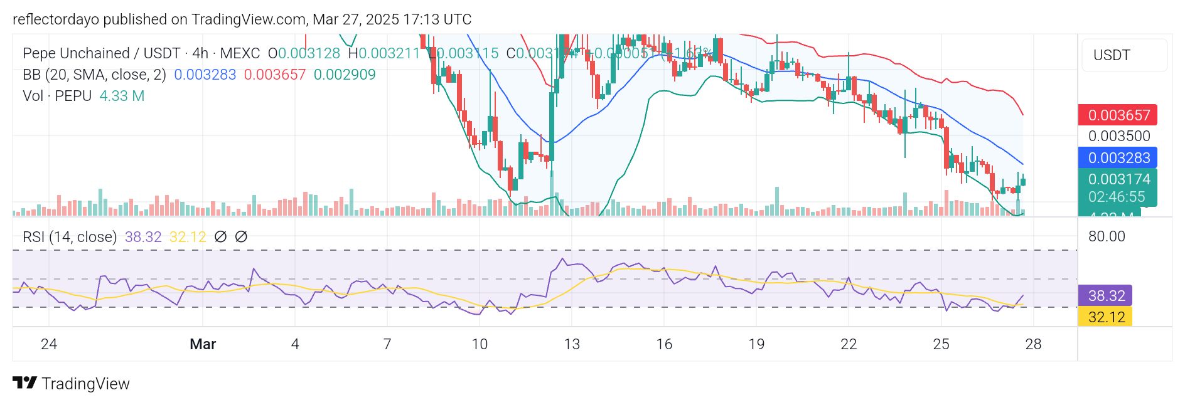Click the Mar month label on time axis
The image size is (1185, 405).
(x=203, y=344)
